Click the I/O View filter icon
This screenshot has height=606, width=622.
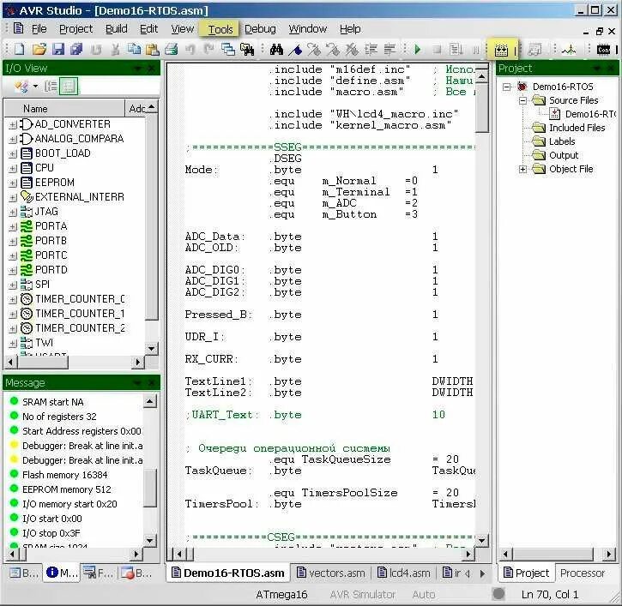click(21, 87)
